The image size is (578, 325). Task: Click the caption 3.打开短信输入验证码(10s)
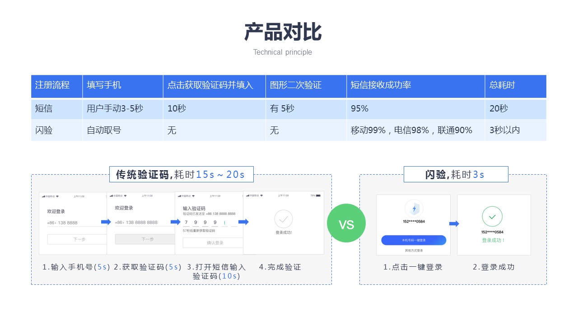(x=216, y=271)
